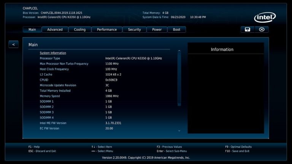Click the CHAPLCEL board name
292x164 pixels.
pyautogui.click(x=30, y=8)
